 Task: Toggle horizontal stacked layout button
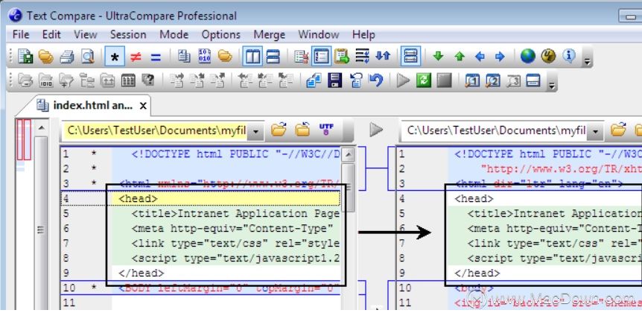point(273,57)
